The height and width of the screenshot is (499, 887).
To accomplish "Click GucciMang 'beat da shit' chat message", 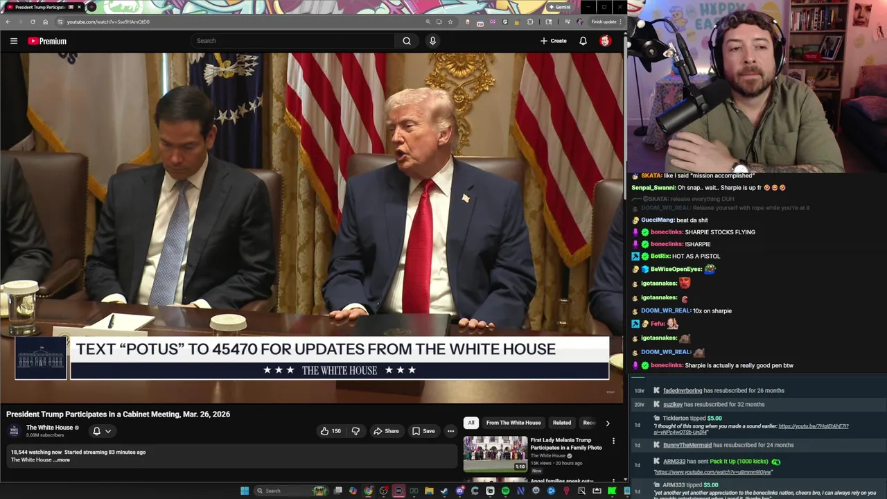I will (692, 220).
